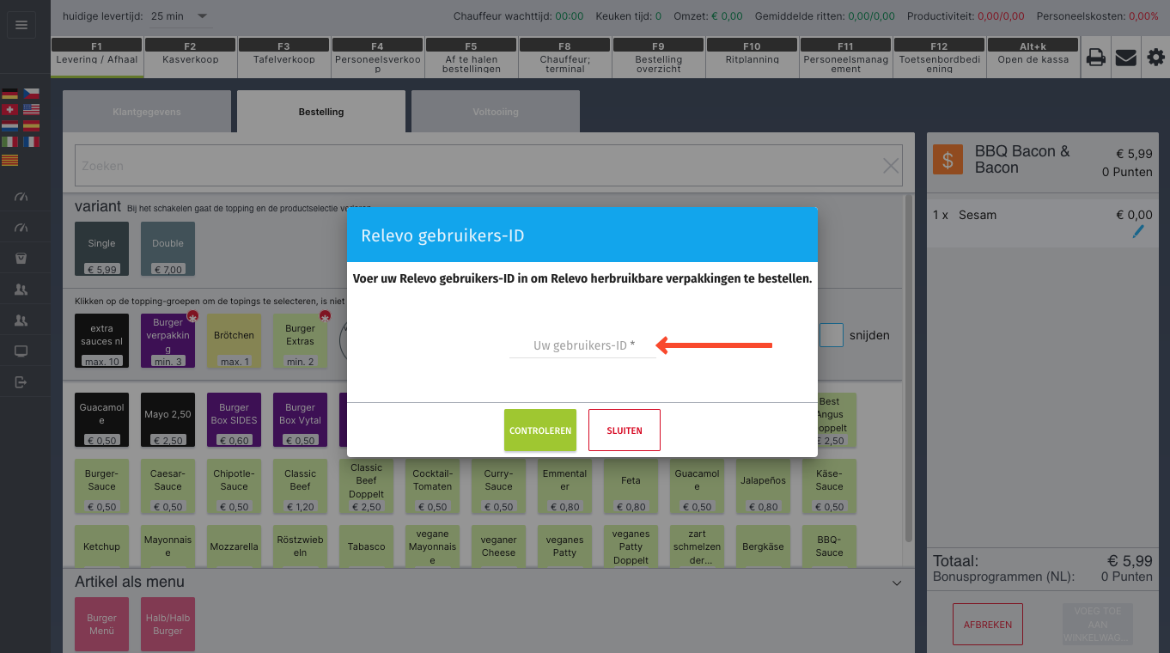Open Burger verpakking topping group

[x=168, y=340]
